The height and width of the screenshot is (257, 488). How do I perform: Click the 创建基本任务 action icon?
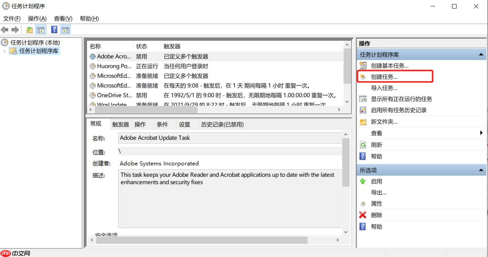click(362, 65)
